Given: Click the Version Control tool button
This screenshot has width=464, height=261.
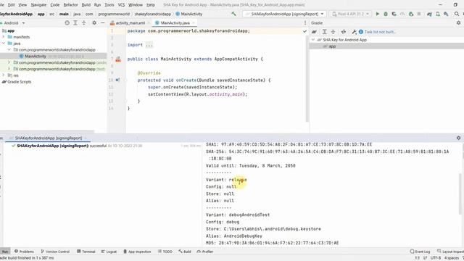Looking at the screenshot, I should click(x=55, y=252).
